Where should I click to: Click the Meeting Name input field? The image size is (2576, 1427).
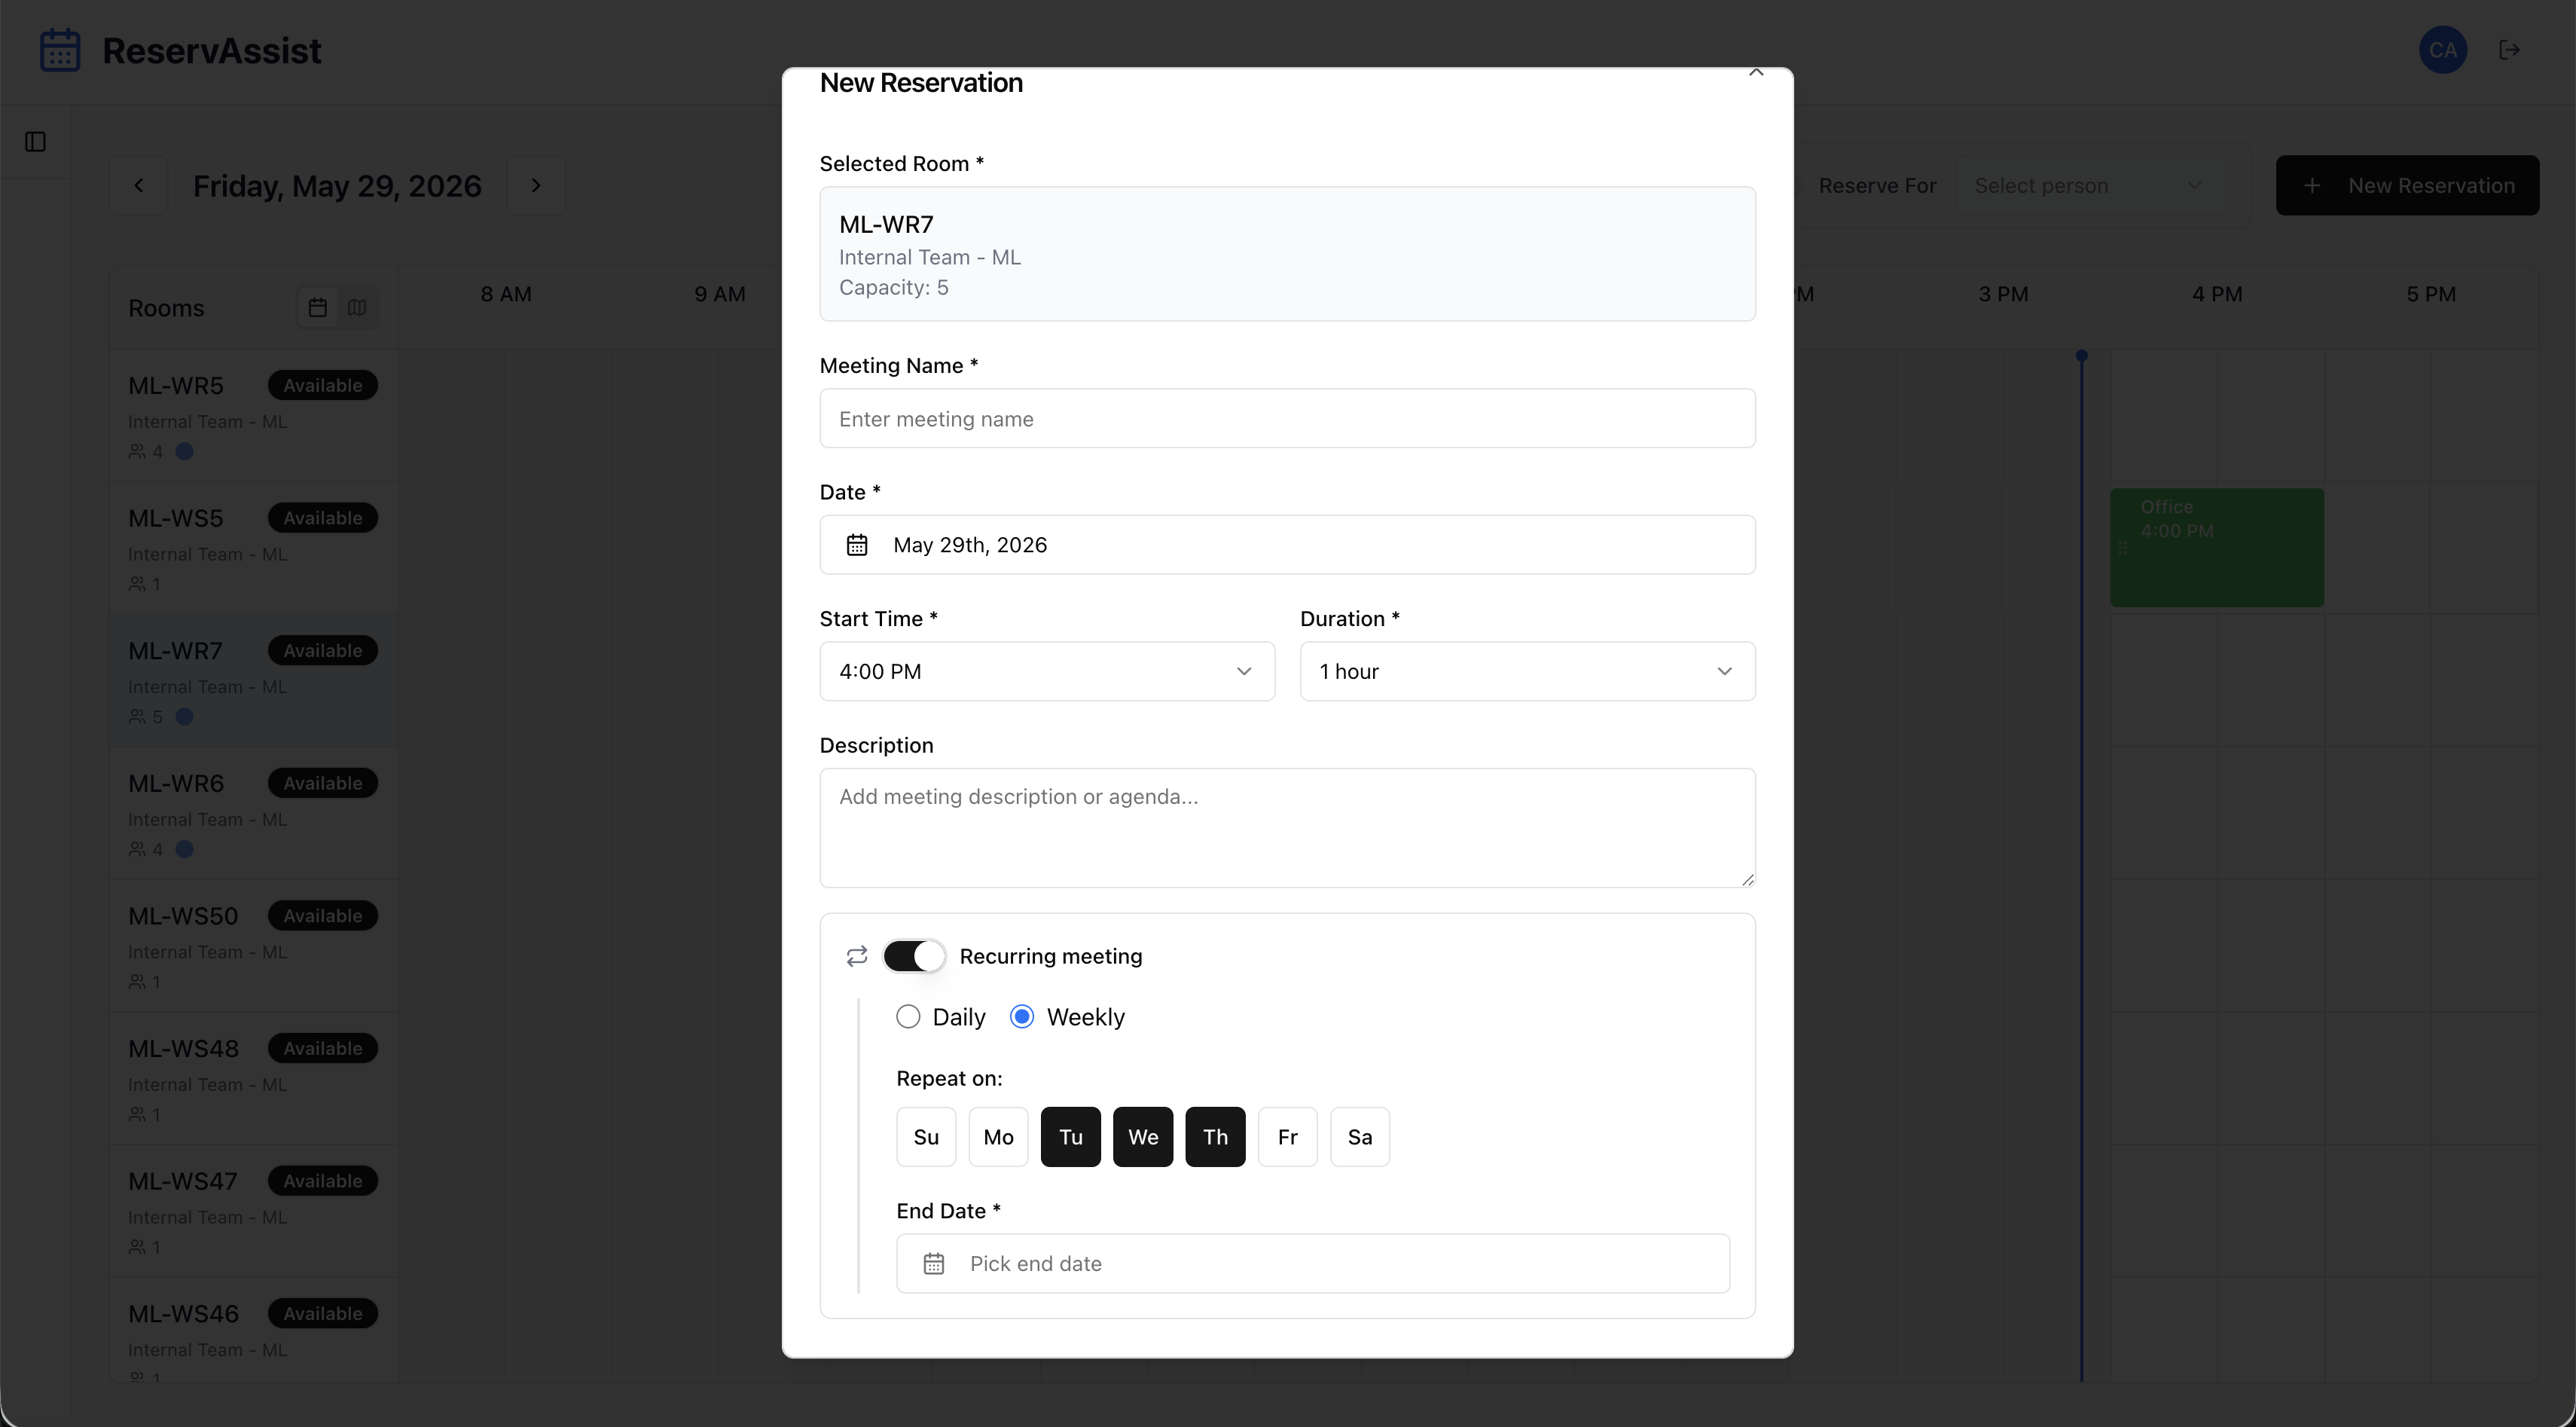pos(1287,418)
